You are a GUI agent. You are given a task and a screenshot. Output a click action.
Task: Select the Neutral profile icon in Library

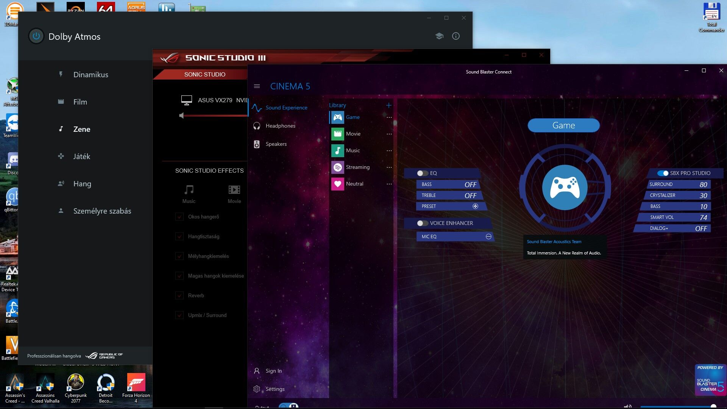pos(338,184)
